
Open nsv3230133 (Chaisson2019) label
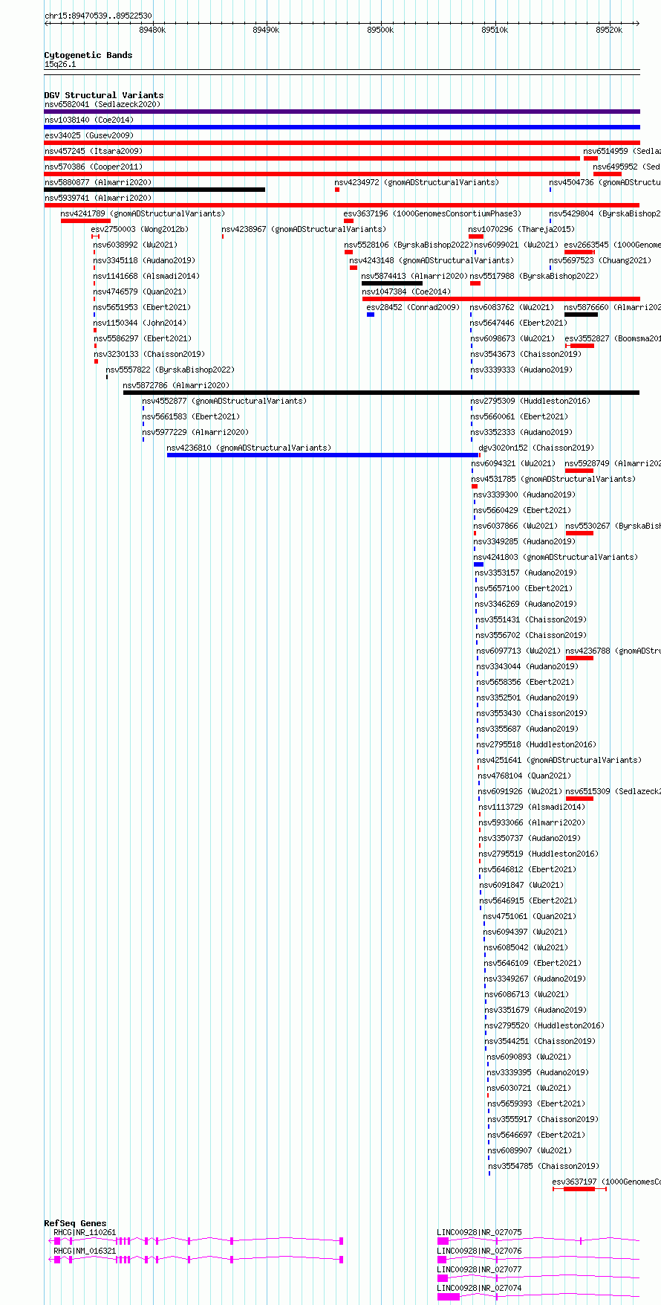(x=149, y=354)
